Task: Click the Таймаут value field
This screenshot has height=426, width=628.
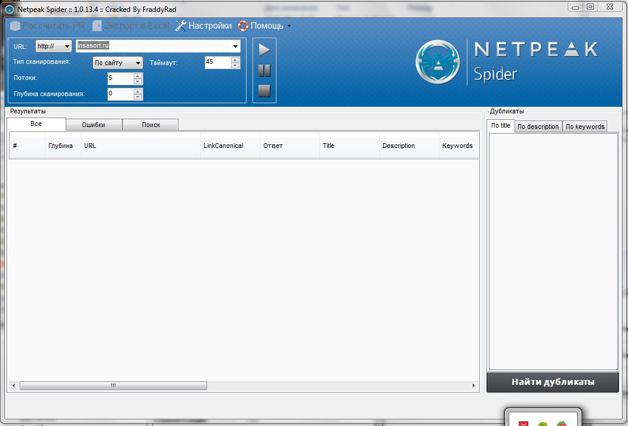Action: point(218,62)
